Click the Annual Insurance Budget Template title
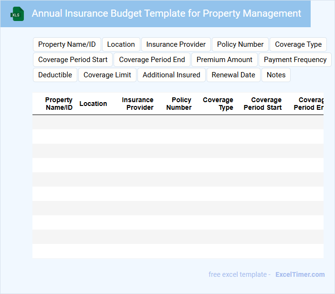Image resolution: width=335 pixels, height=294 pixels. click(166, 13)
